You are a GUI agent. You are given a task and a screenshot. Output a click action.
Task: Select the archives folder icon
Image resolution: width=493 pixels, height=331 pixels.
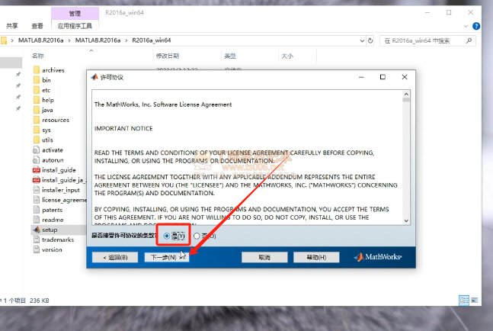[37, 70]
